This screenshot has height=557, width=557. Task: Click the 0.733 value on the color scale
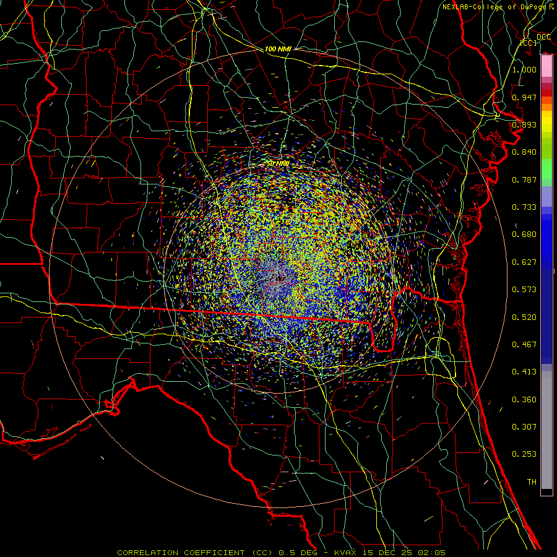[x=524, y=207]
